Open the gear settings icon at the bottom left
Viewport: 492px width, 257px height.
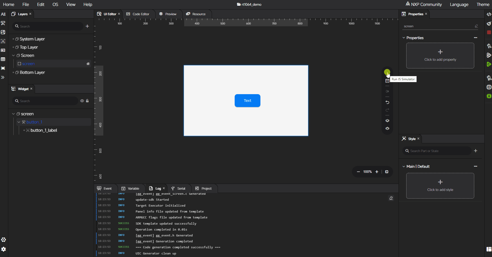(4, 249)
